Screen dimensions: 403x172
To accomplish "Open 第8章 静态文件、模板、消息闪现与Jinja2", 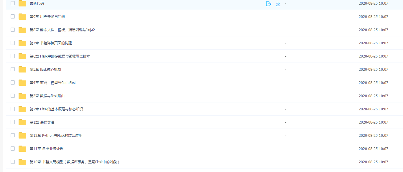I will click(62, 30).
